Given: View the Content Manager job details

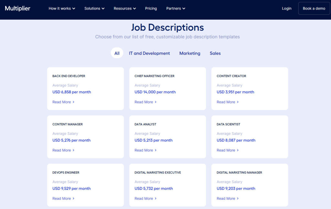Looking at the screenshot, I should [x=61, y=150].
